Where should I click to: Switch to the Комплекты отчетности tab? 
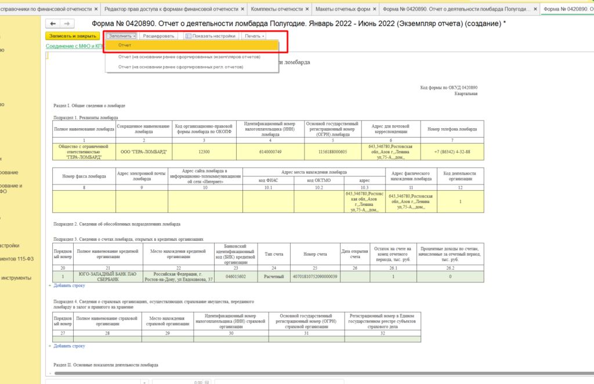[276, 9]
